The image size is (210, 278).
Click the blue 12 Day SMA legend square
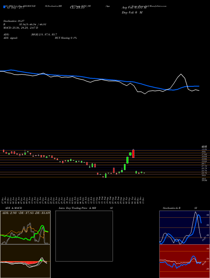click(4, 7)
